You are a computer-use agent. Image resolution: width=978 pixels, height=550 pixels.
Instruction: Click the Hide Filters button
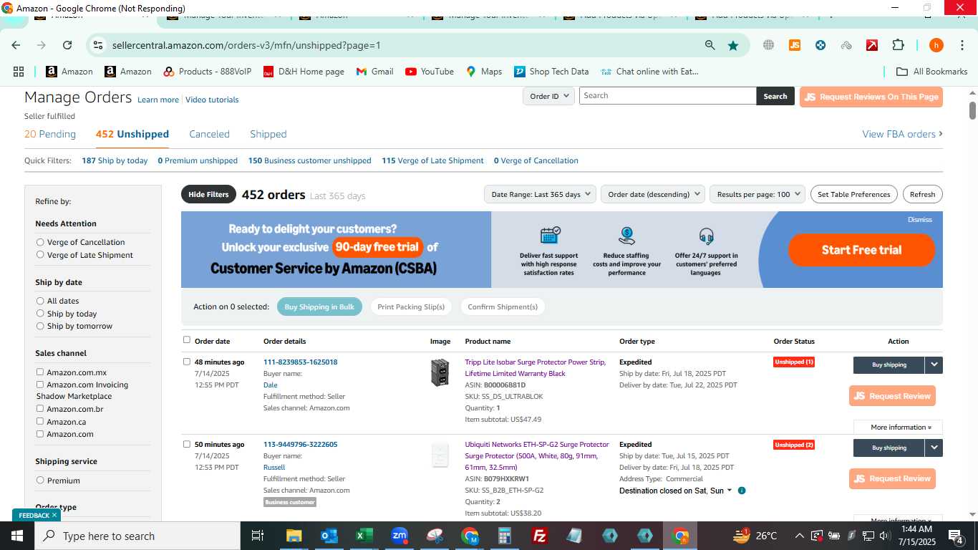[208, 194]
